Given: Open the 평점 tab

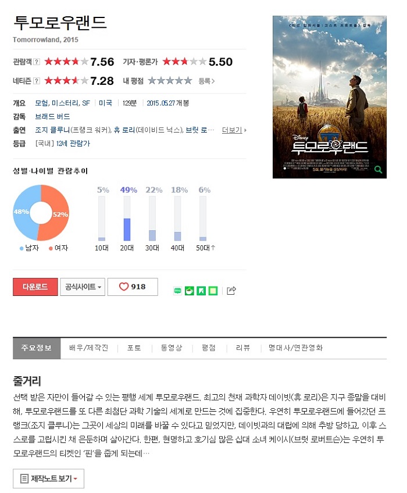Looking at the screenshot, I should point(209,348).
